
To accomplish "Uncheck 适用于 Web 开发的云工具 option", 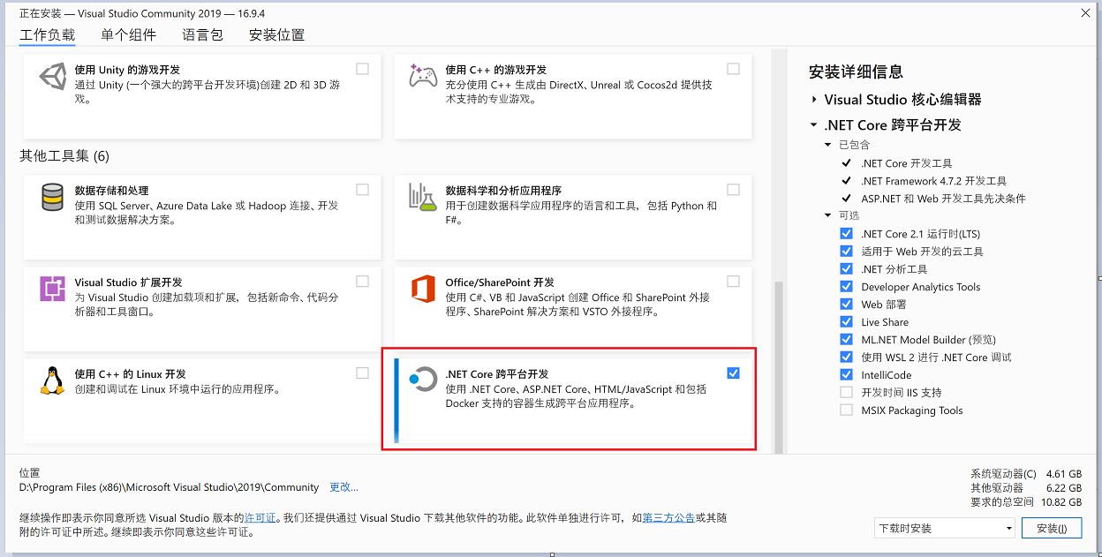I will point(847,252).
